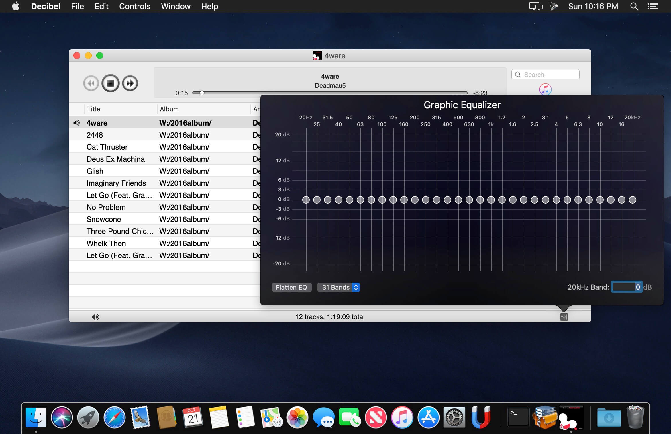This screenshot has height=434, width=671.
Task: Click the previous track rewind button
Action: (91, 83)
